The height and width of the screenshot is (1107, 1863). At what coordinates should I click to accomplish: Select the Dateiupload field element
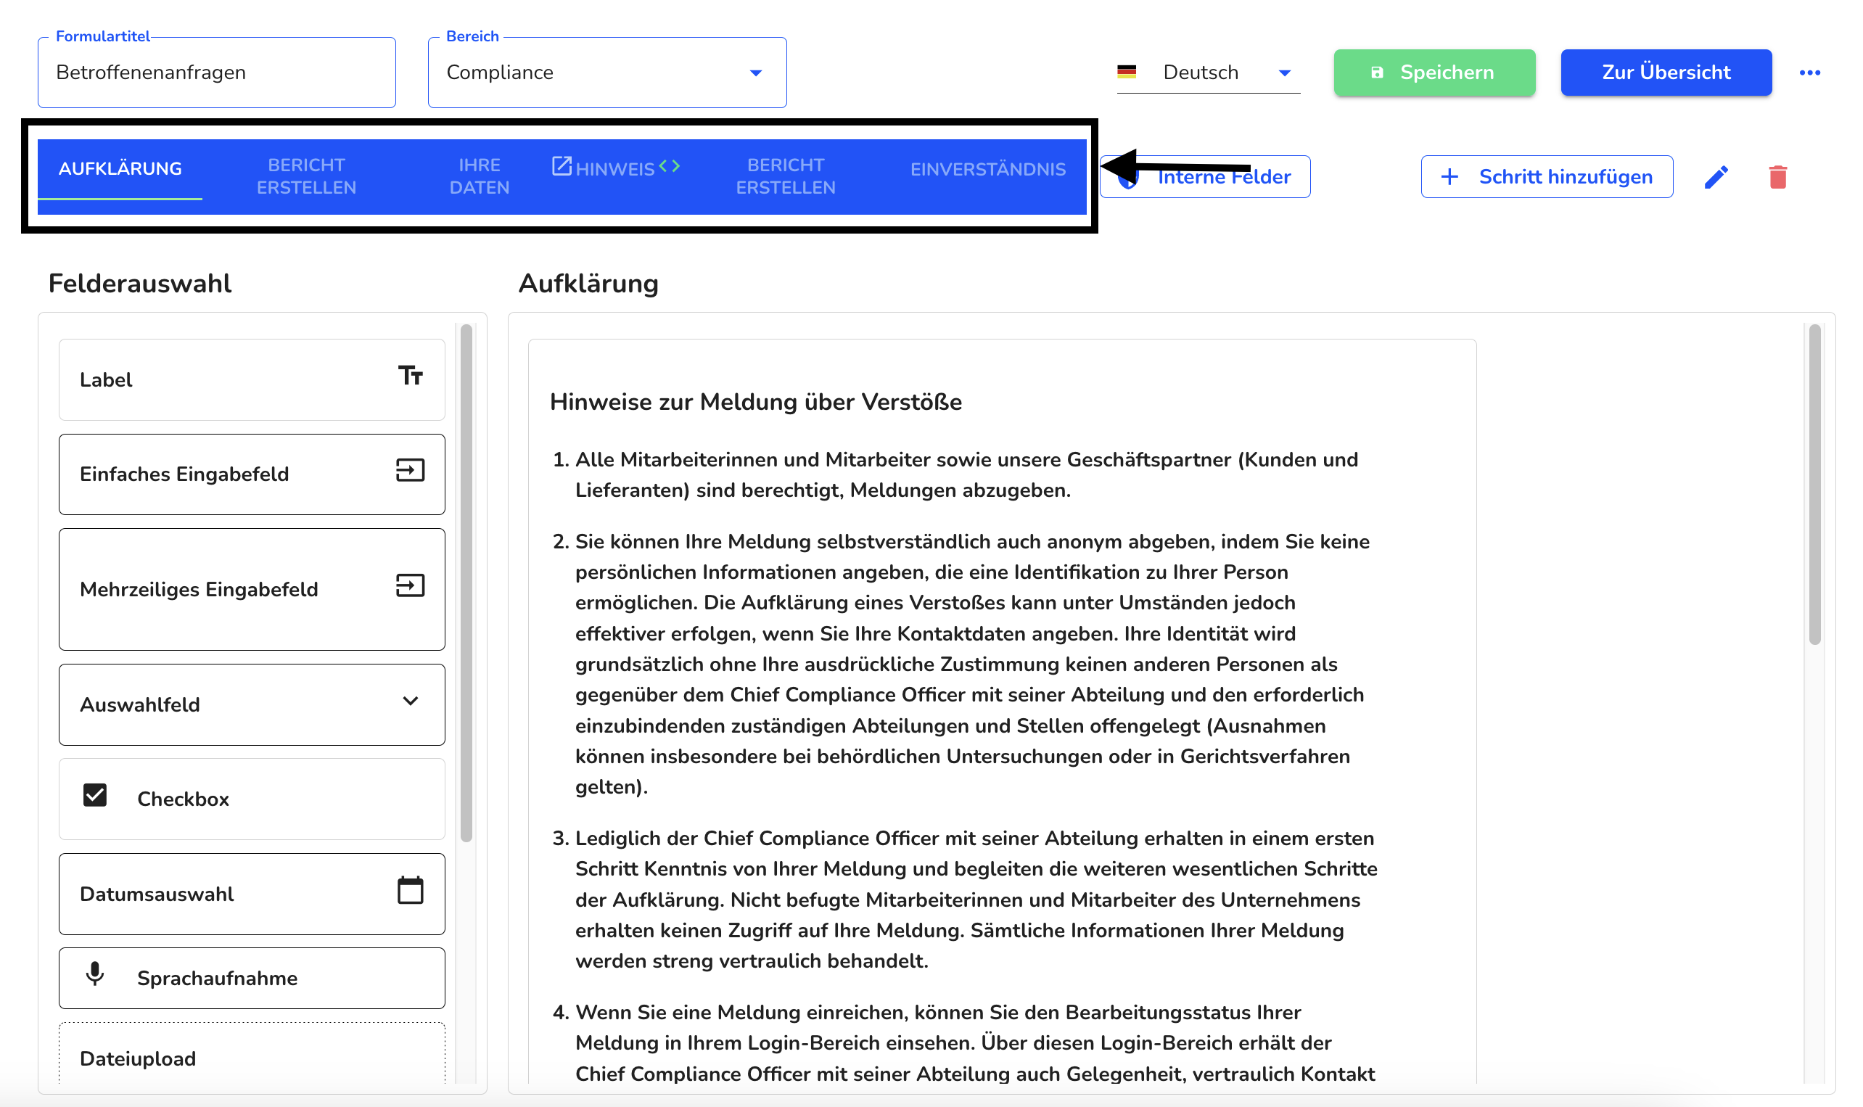click(x=252, y=1053)
